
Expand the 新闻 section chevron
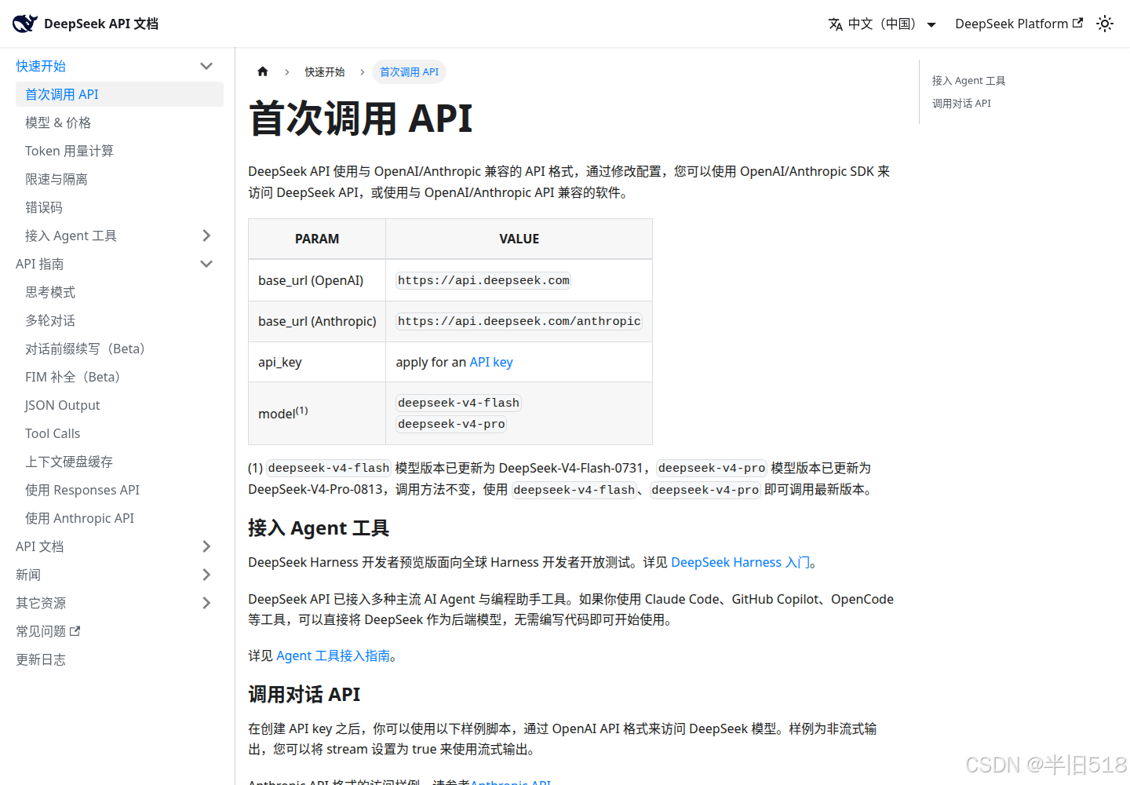click(x=206, y=575)
